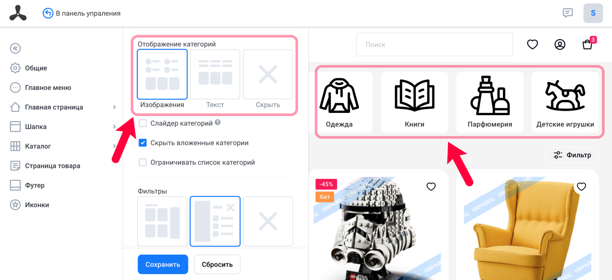The image size is (612, 280).
Task: Open the user account profile icon
Action: click(x=560, y=44)
